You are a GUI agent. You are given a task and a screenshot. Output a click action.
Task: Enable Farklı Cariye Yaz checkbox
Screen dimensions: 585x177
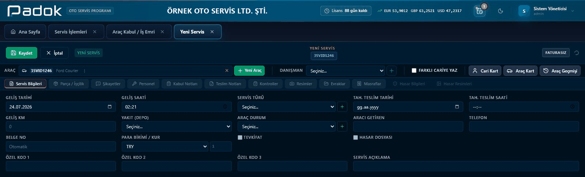click(x=414, y=71)
